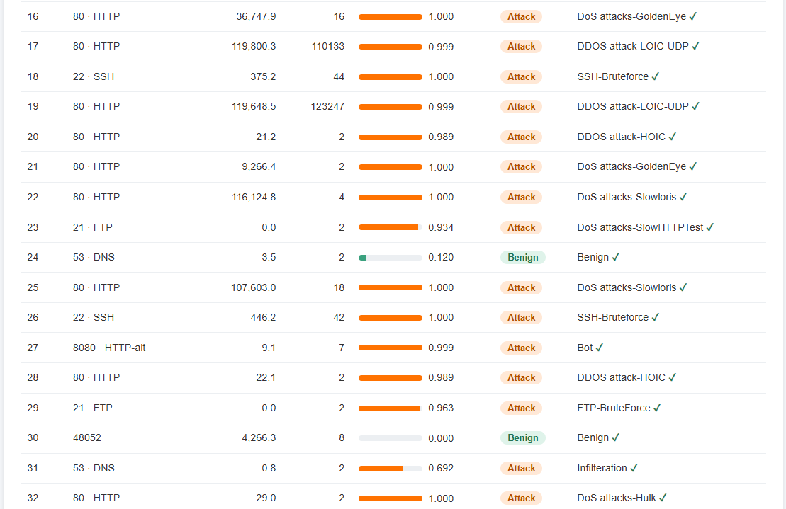Select the '8080 · HTTP-alt' cell
The width and height of the screenshot is (786, 509).
pyautogui.click(x=109, y=348)
